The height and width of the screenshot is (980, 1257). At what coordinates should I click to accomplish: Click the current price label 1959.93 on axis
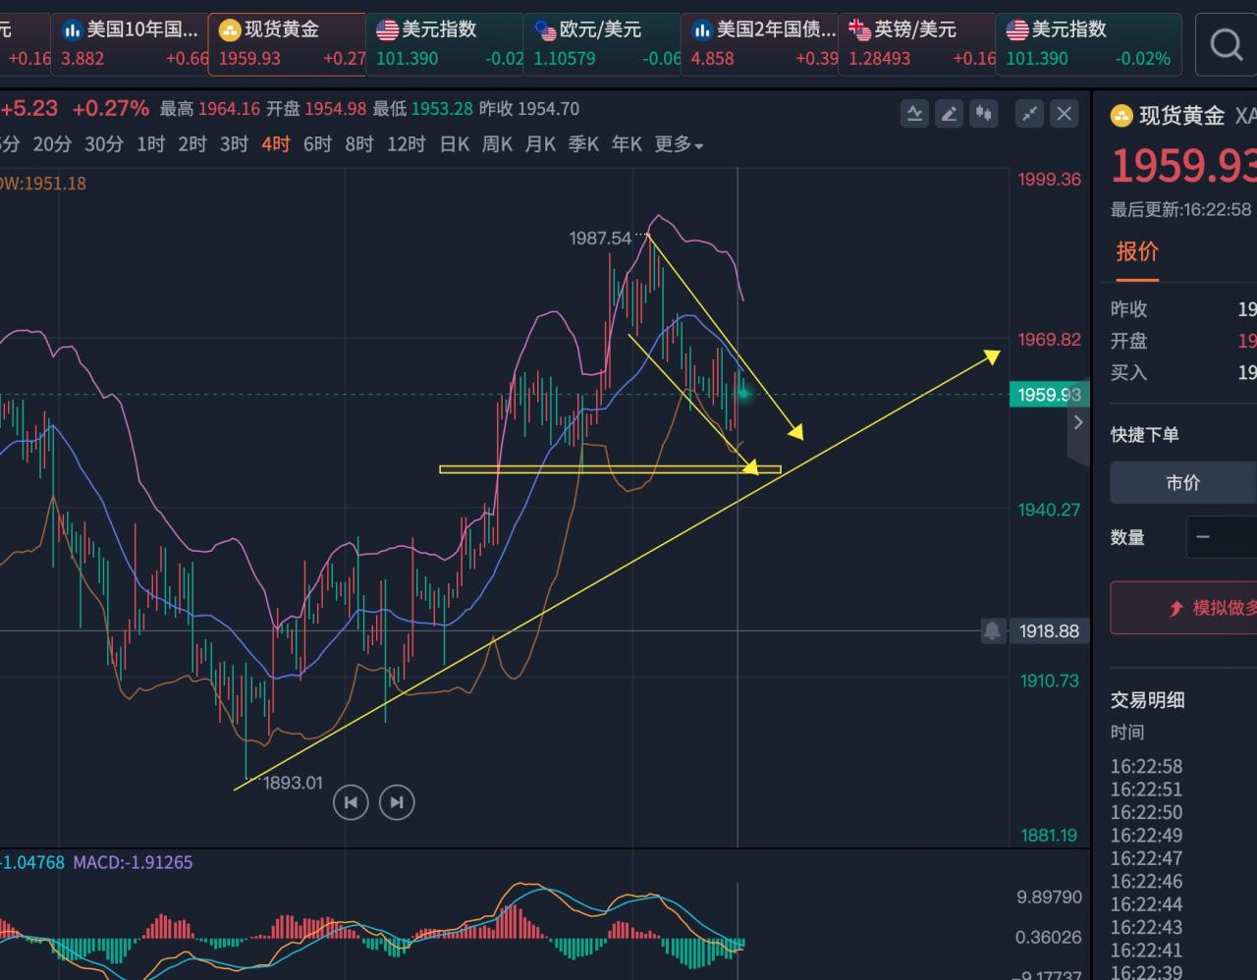pyautogui.click(x=1049, y=395)
